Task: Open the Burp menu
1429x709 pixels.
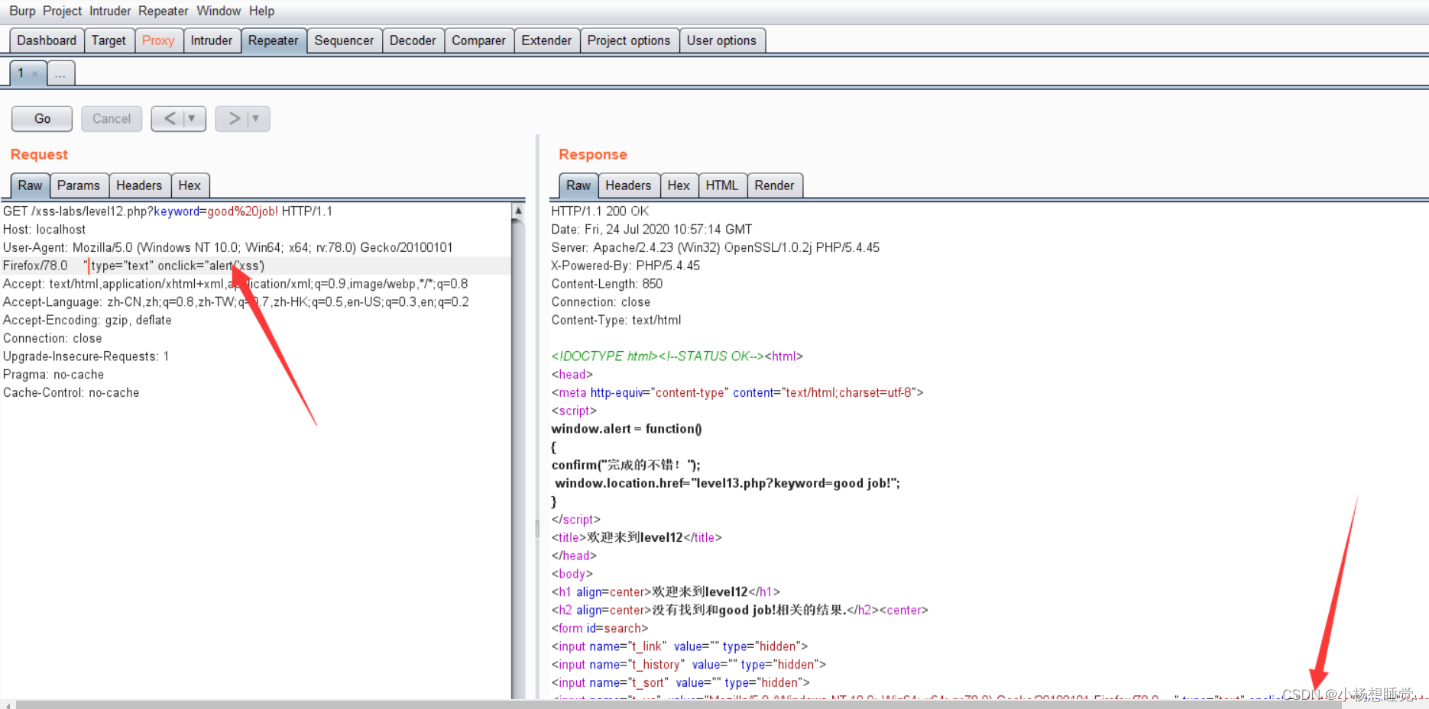Action: tap(22, 11)
